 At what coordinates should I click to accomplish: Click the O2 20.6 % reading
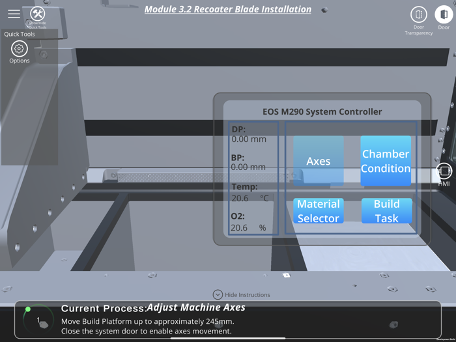click(x=248, y=222)
